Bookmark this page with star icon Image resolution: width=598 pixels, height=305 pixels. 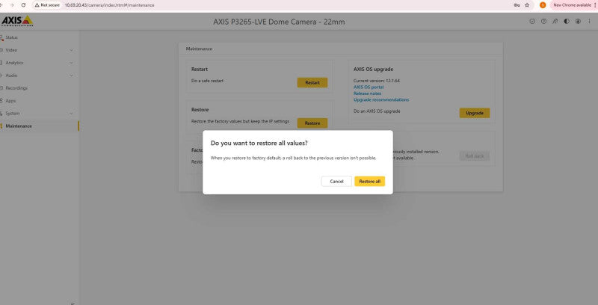(527, 5)
